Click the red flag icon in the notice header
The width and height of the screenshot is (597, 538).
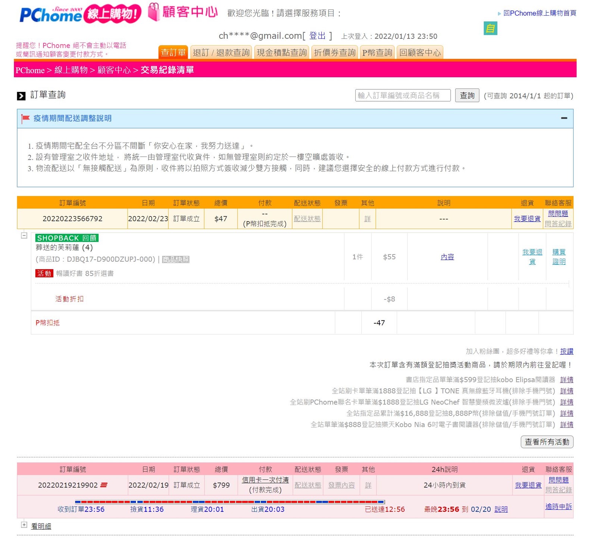click(25, 119)
